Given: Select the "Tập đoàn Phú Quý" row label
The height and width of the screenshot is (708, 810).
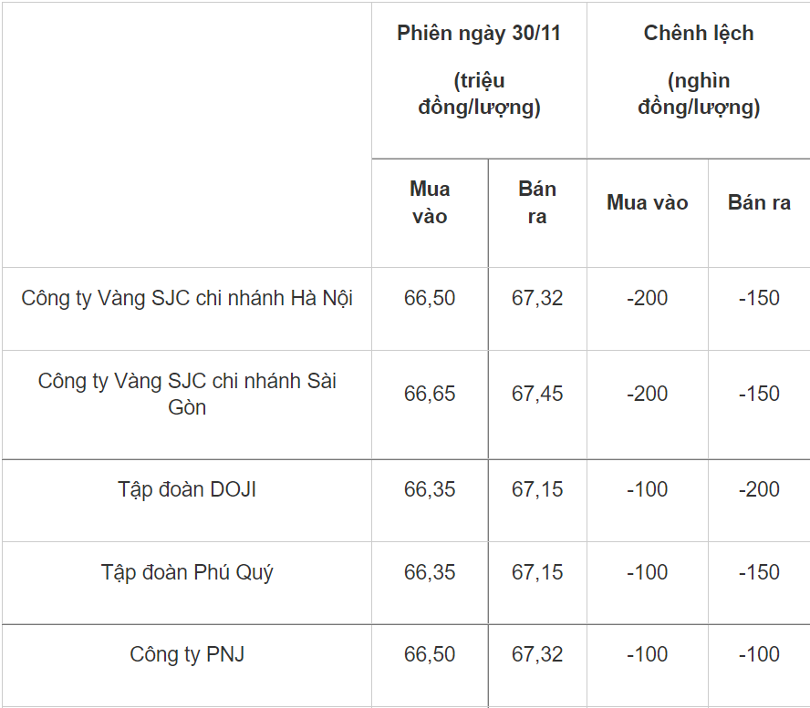Looking at the screenshot, I should pyautogui.click(x=187, y=572).
